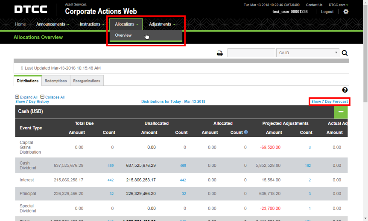The image size is (368, 221).
Task: Switch to the Distributions tab
Action: (x=28, y=81)
